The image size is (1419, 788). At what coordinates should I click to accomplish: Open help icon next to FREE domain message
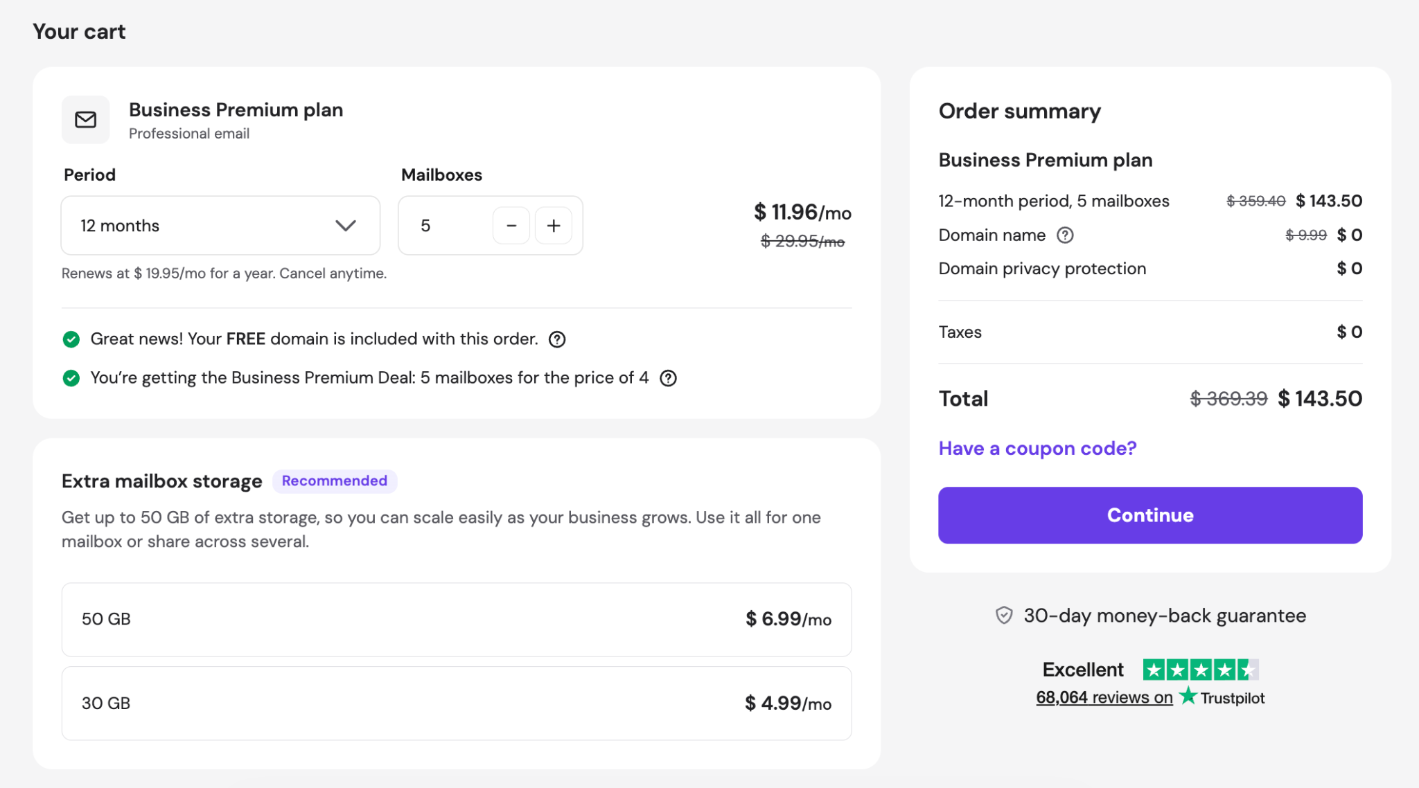(557, 339)
